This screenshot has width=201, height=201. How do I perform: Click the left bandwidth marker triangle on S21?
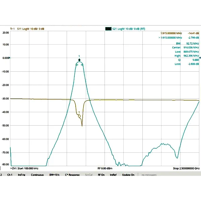pyautogui.click(x=77, y=65)
